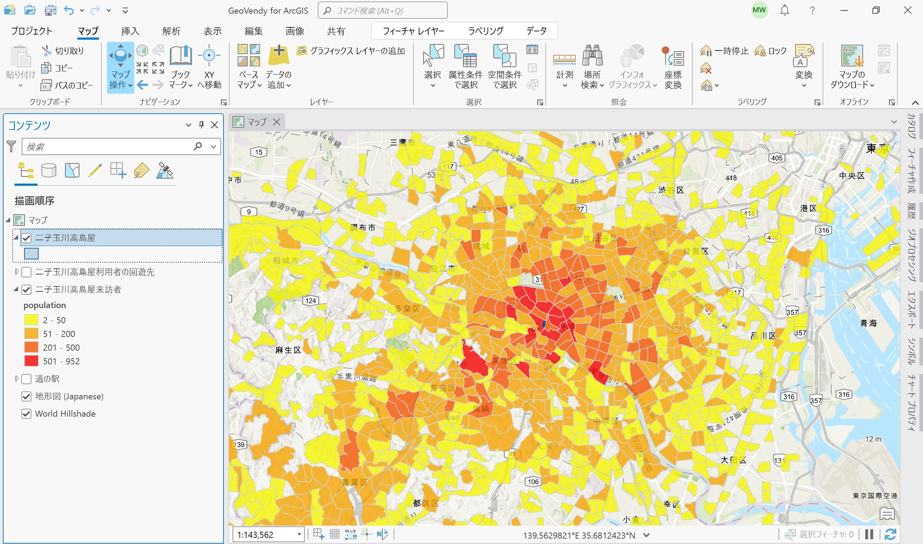Open the 挿入 ribbon tab
The height and width of the screenshot is (544, 923).
click(130, 31)
